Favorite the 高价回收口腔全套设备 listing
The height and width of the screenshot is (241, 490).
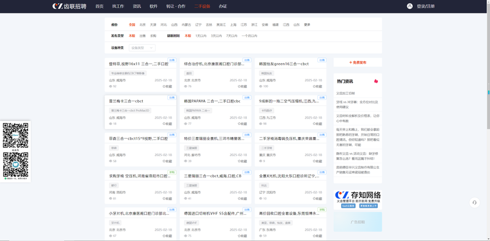tap(314, 236)
